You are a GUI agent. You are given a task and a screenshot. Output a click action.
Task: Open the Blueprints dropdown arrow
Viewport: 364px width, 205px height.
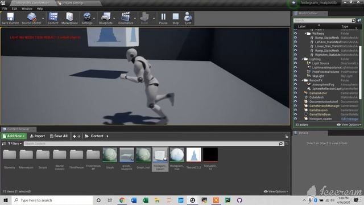click(114, 18)
